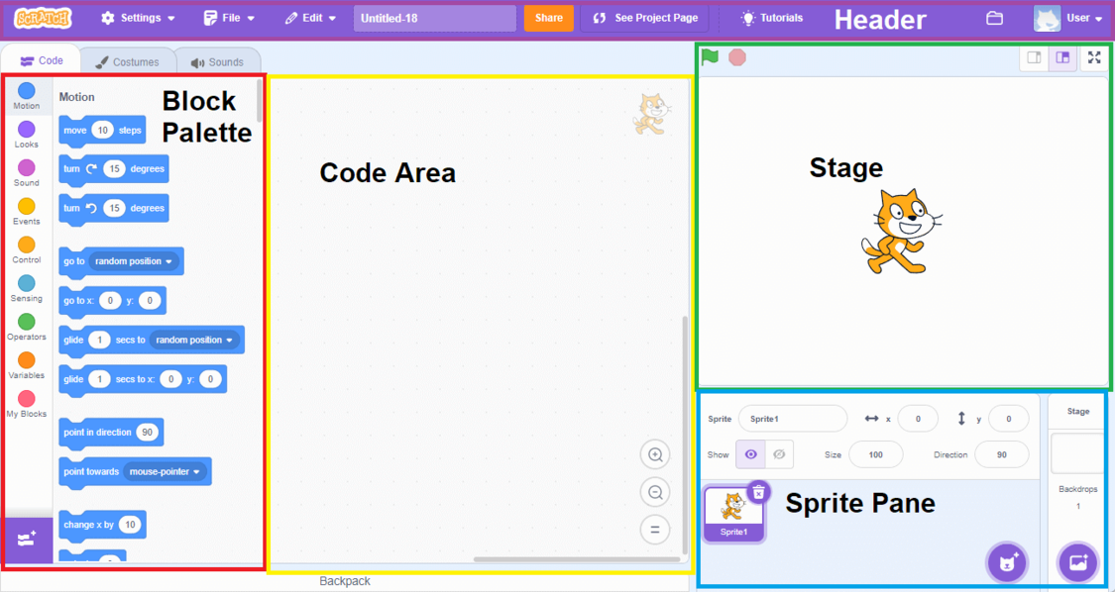Screen dimensions: 1115x592
Task: Open the Add Extension button
Action: click(x=27, y=541)
